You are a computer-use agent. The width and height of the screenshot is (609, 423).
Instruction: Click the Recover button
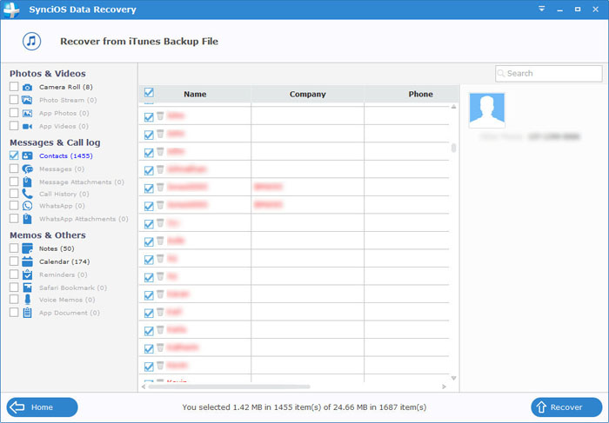[566, 407]
